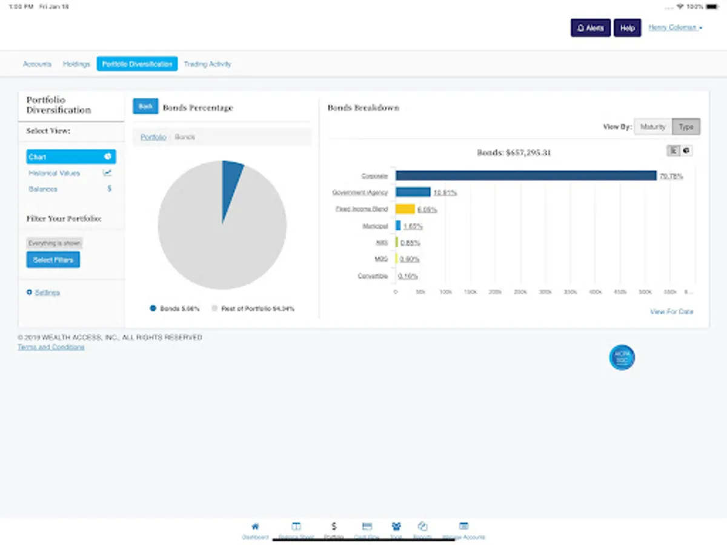Open the Henry Coleman account dropdown

(x=674, y=28)
